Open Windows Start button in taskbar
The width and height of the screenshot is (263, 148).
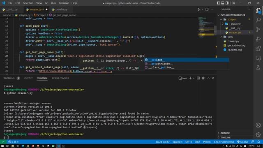click(x=2, y=146)
